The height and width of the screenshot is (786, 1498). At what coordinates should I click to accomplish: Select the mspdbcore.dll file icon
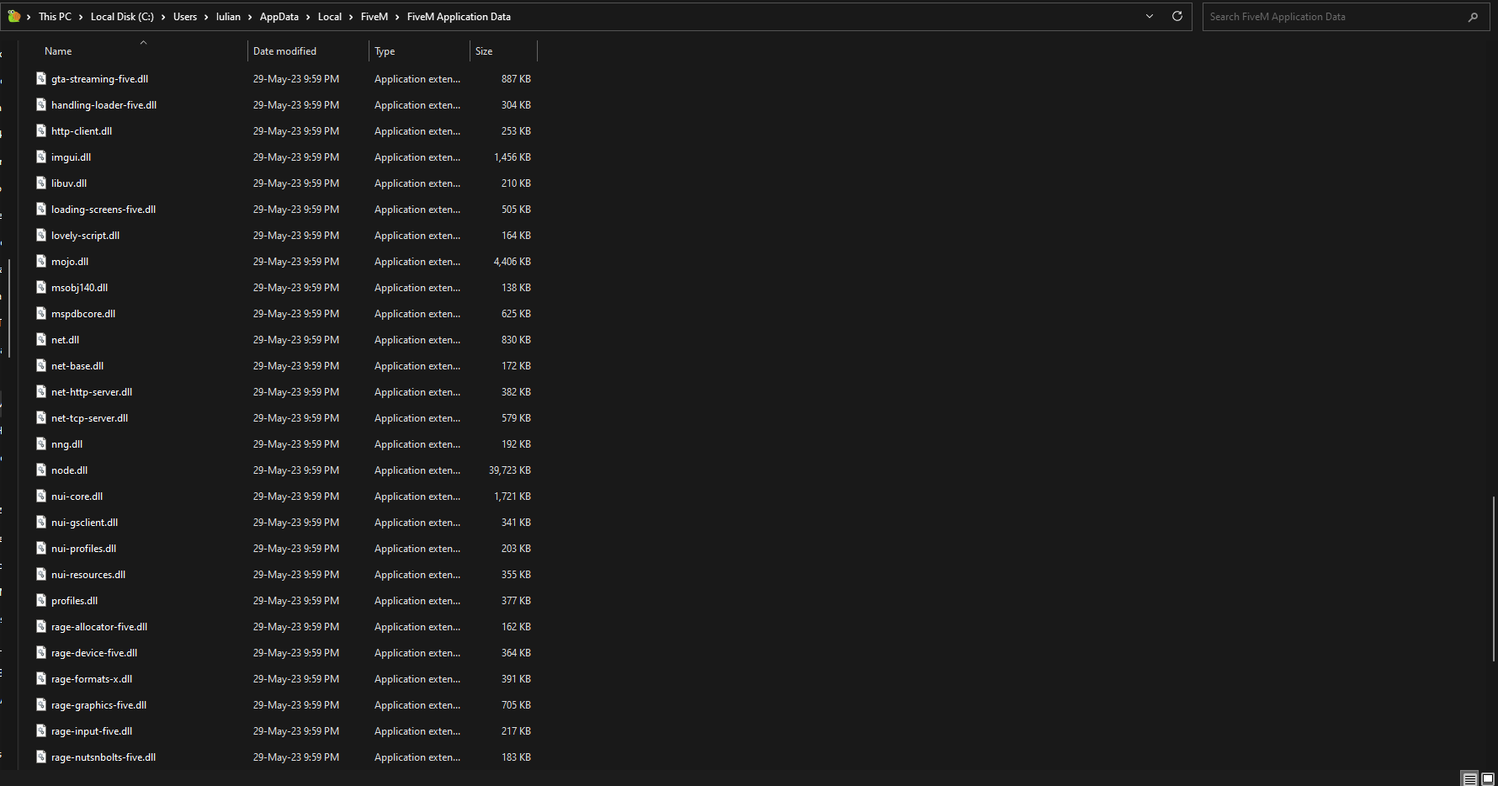(x=41, y=313)
